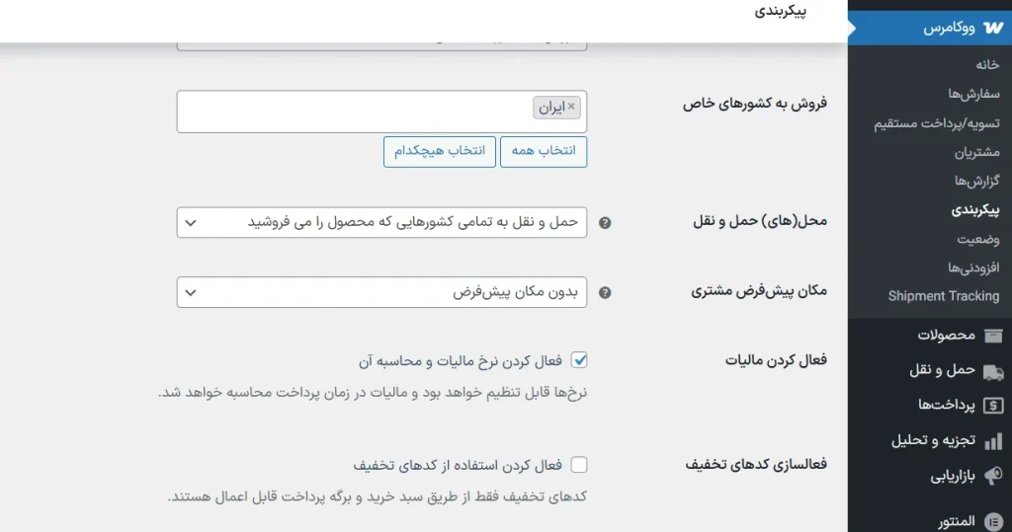Screen dimensions: 1012x532
Task: Click the تجزیه و تحلیل menu label
Action: [933, 440]
